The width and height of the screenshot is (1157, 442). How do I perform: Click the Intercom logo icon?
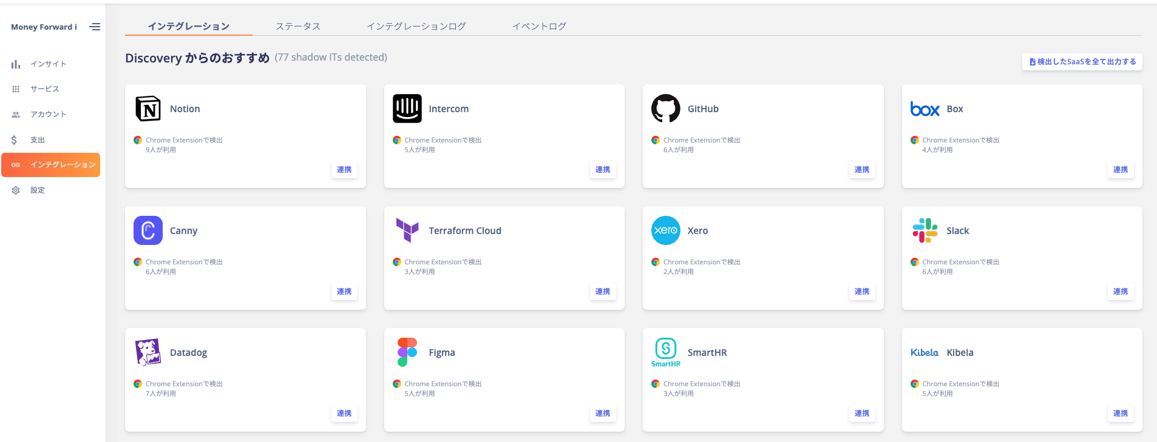[x=407, y=109]
